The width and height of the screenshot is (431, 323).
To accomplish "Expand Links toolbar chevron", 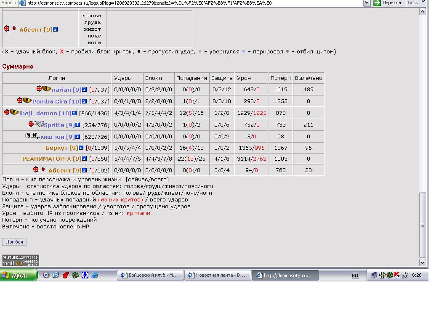I will click(423, 2).
